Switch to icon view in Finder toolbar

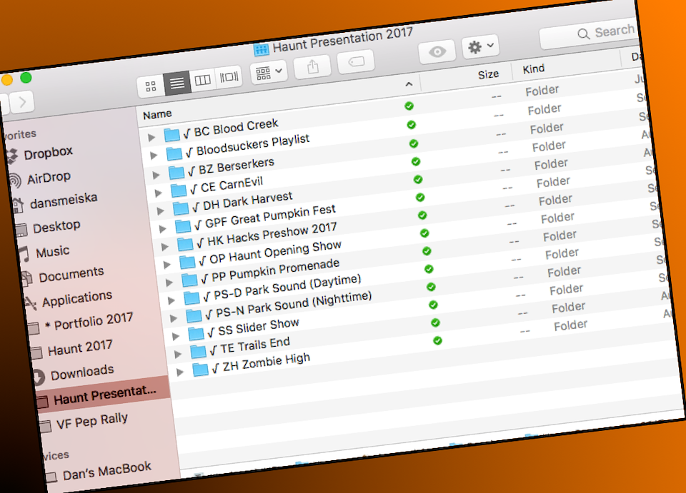pyautogui.click(x=151, y=87)
